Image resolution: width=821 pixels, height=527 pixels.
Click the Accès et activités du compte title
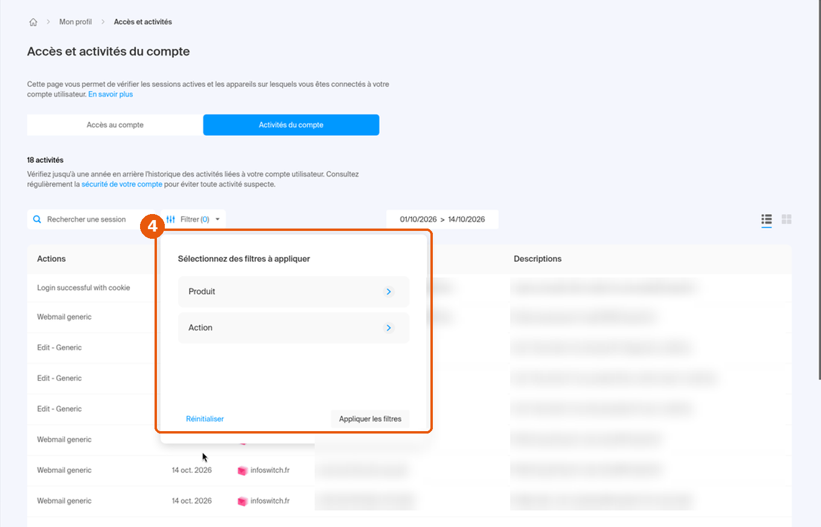click(x=109, y=52)
